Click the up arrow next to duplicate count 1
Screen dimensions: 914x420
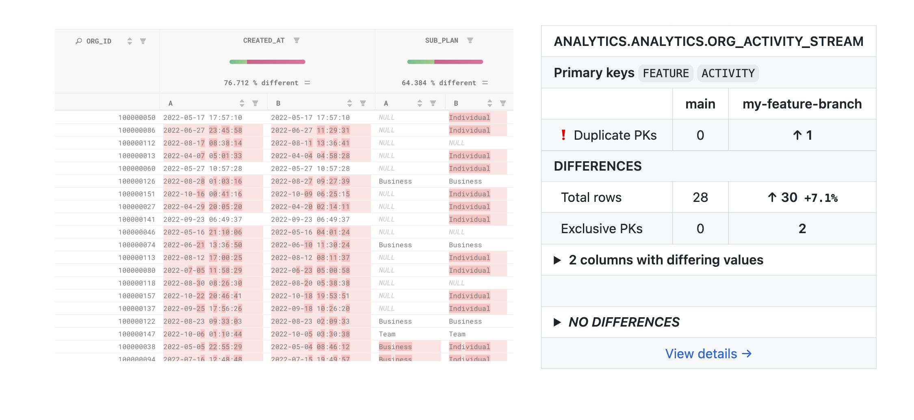coord(797,135)
